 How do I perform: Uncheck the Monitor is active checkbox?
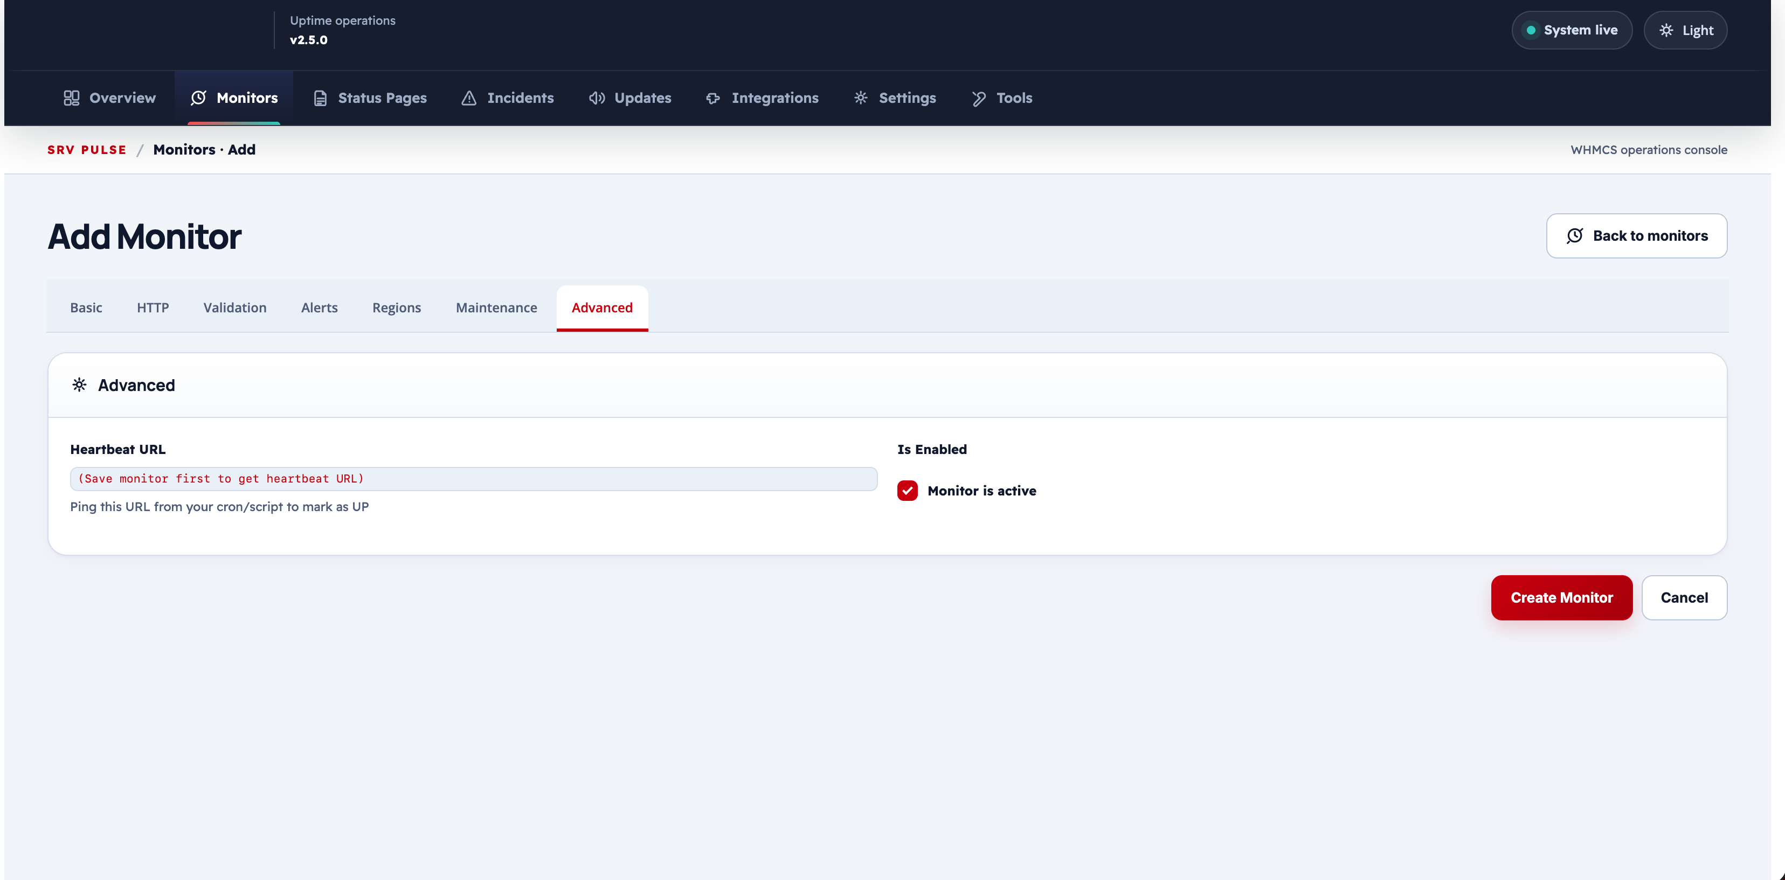point(907,491)
